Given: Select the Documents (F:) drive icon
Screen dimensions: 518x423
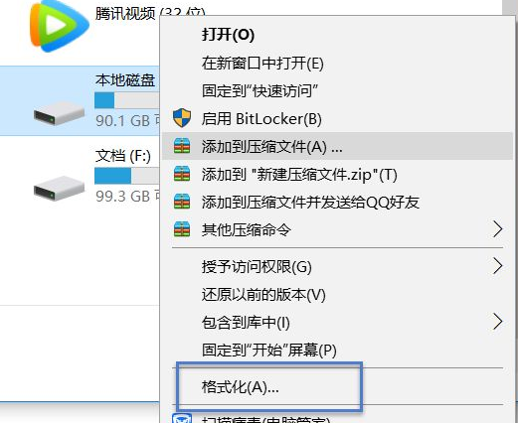Looking at the screenshot, I should 59,189.
